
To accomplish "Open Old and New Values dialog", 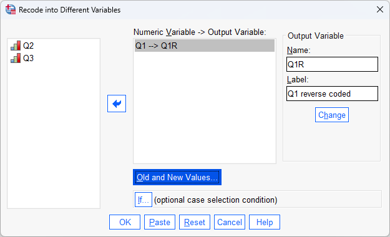I will [177, 177].
